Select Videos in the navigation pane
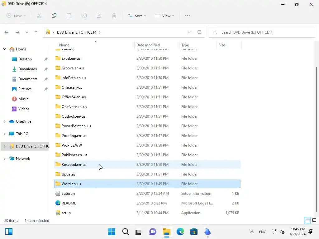 point(24,109)
